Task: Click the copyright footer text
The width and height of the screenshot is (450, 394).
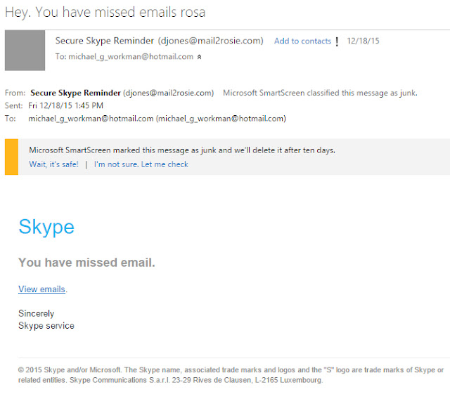Action: point(231,374)
